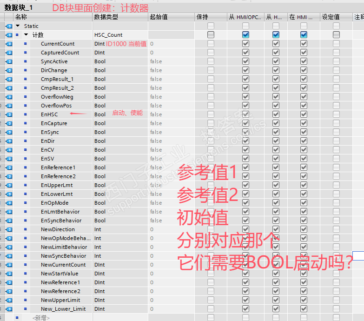Viewport: 364px width, 321px height.
Task: Collapse the Static section
Action: coord(18,26)
